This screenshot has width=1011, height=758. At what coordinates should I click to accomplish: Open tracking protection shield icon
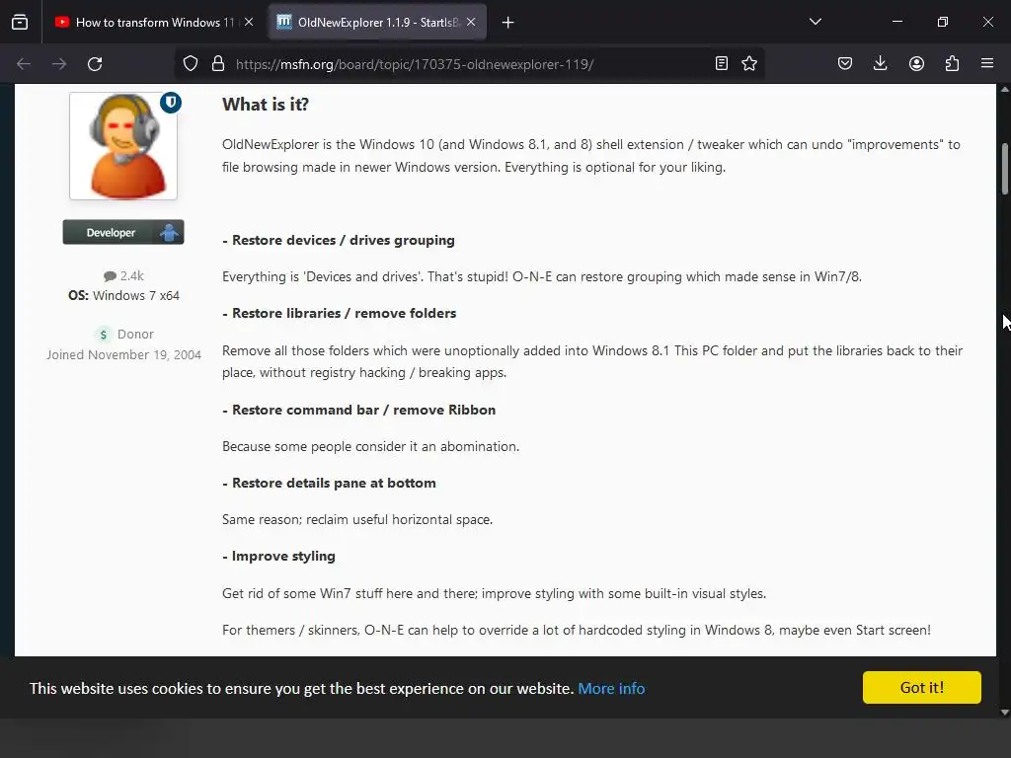(191, 64)
